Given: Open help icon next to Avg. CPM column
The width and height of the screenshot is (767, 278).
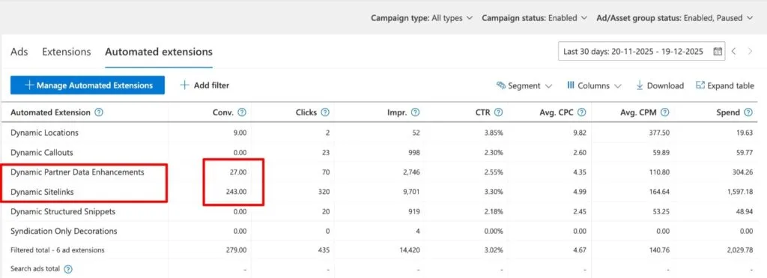Looking at the screenshot, I should coord(665,112).
